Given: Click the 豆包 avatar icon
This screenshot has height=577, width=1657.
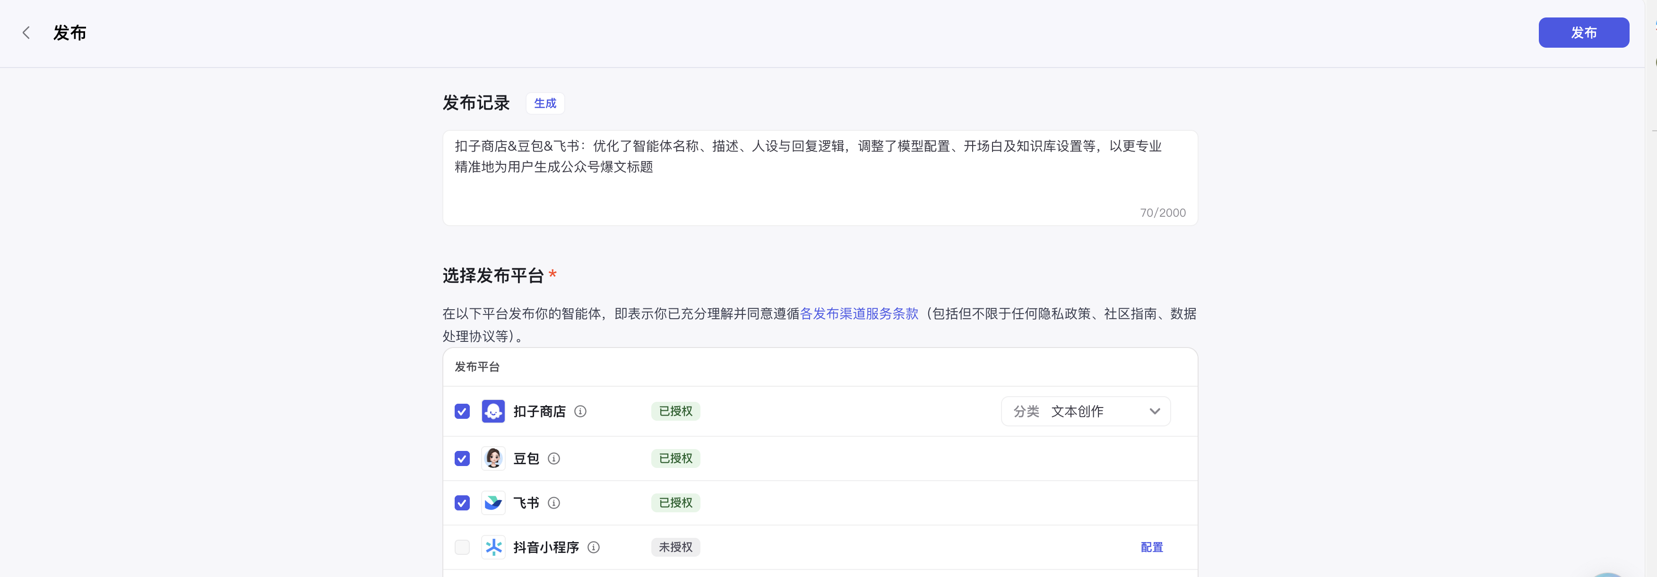Looking at the screenshot, I should click(493, 458).
